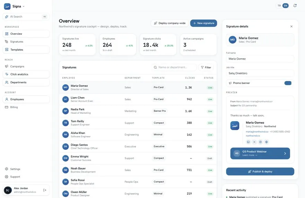Open Settings gear in the sidebar
The height and width of the screenshot is (198, 305).
7,169
